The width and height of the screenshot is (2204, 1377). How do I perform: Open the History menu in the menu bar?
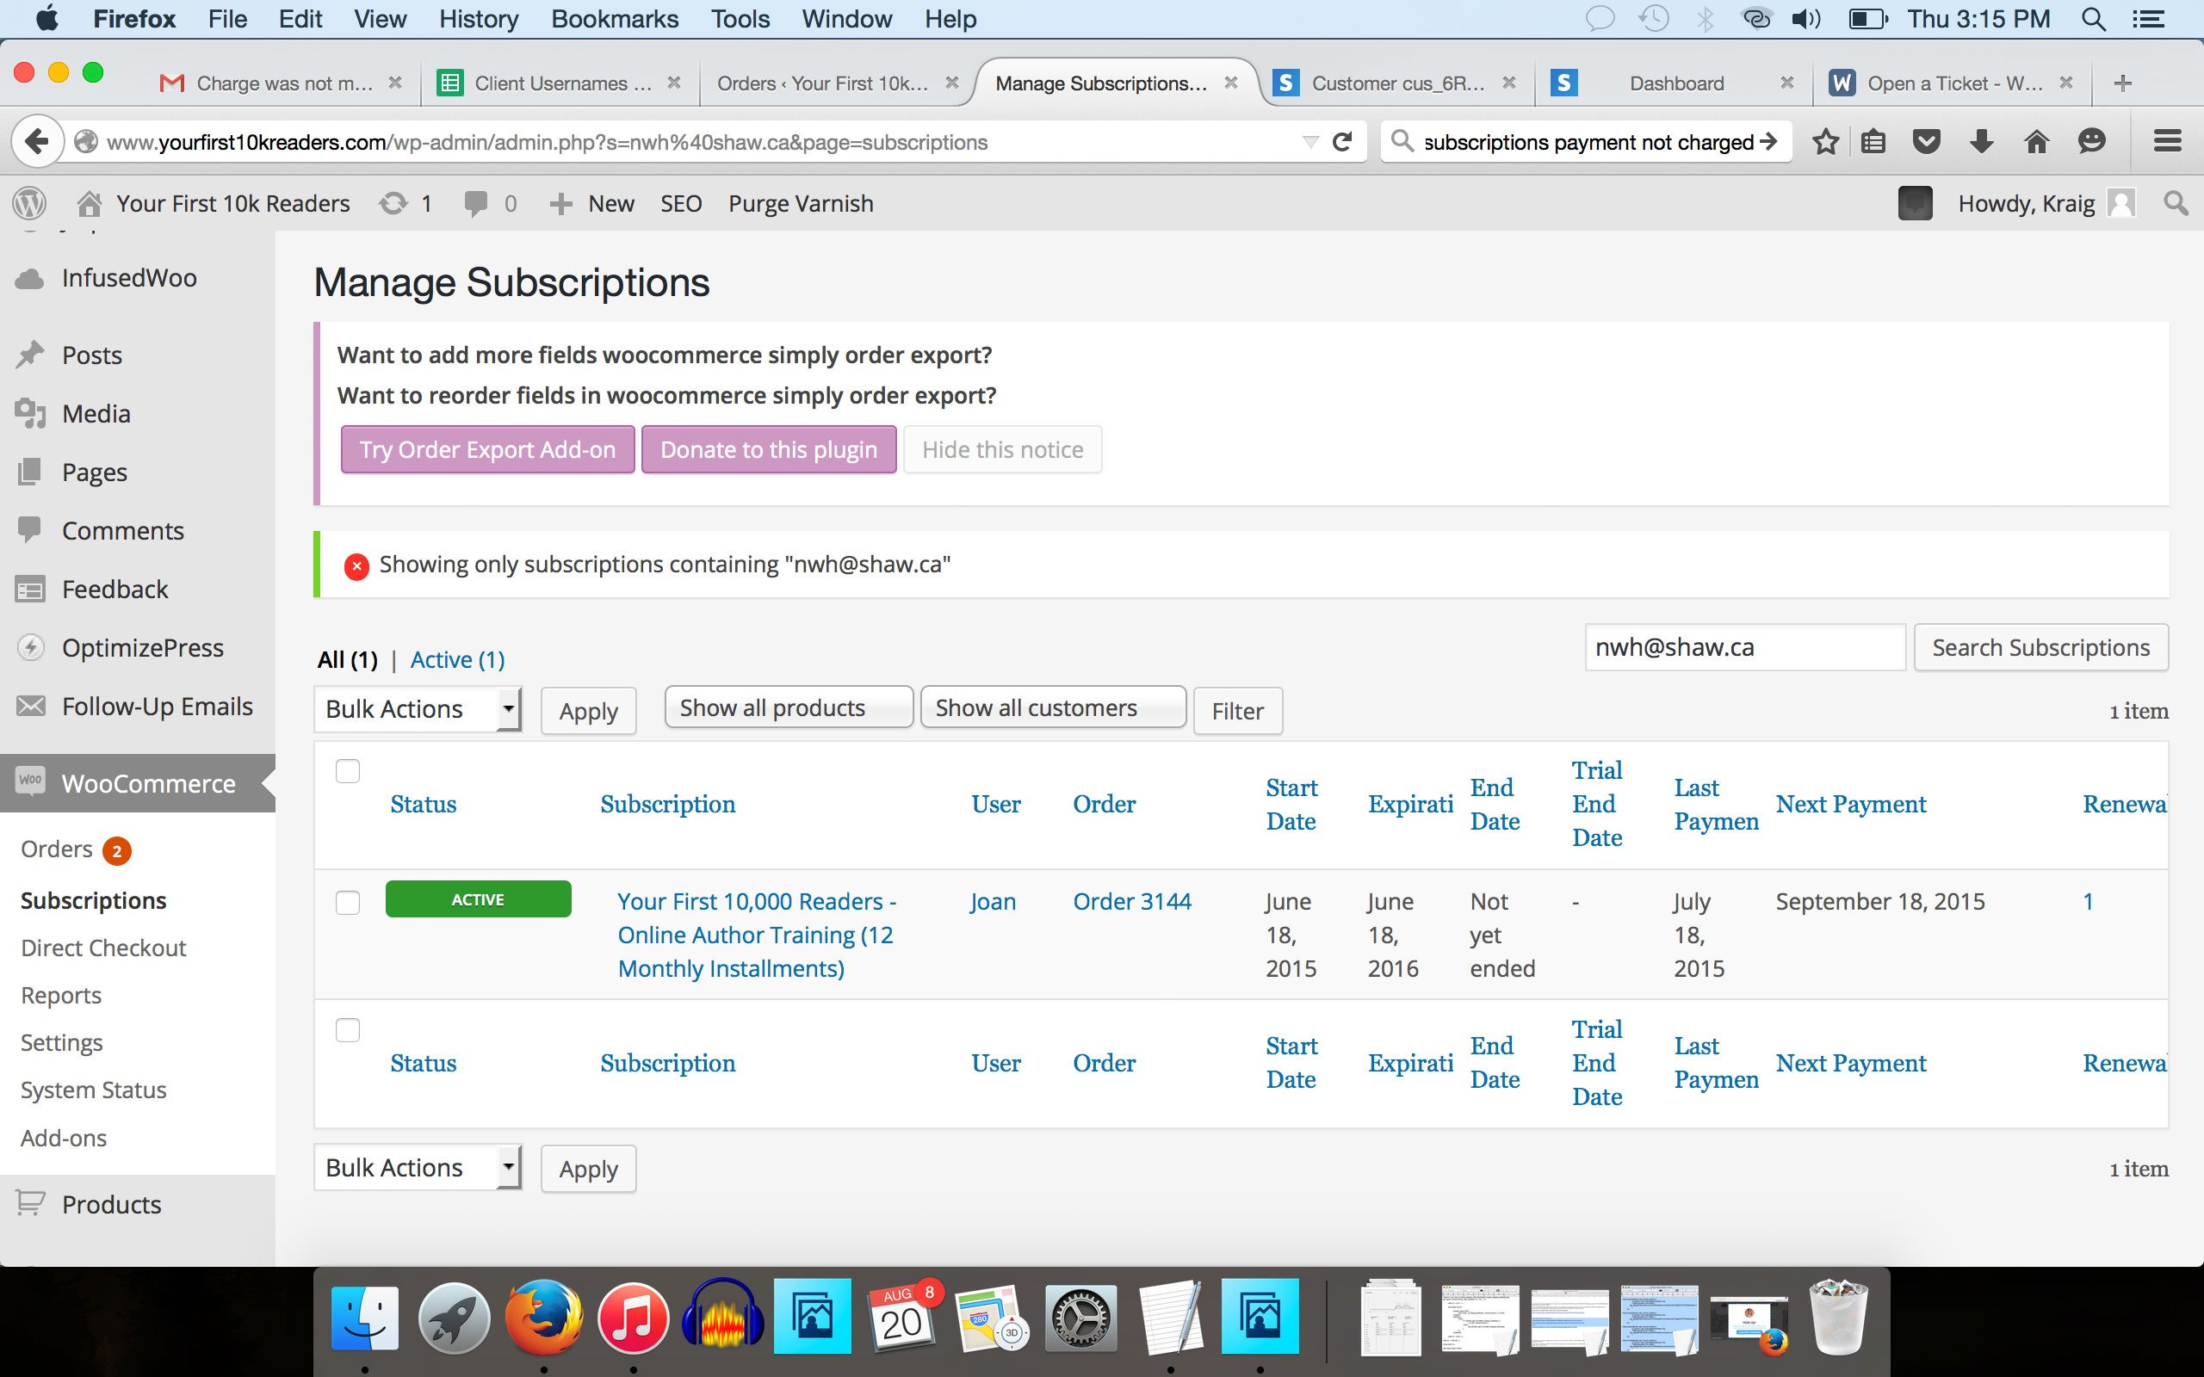click(x=478, y=19)
